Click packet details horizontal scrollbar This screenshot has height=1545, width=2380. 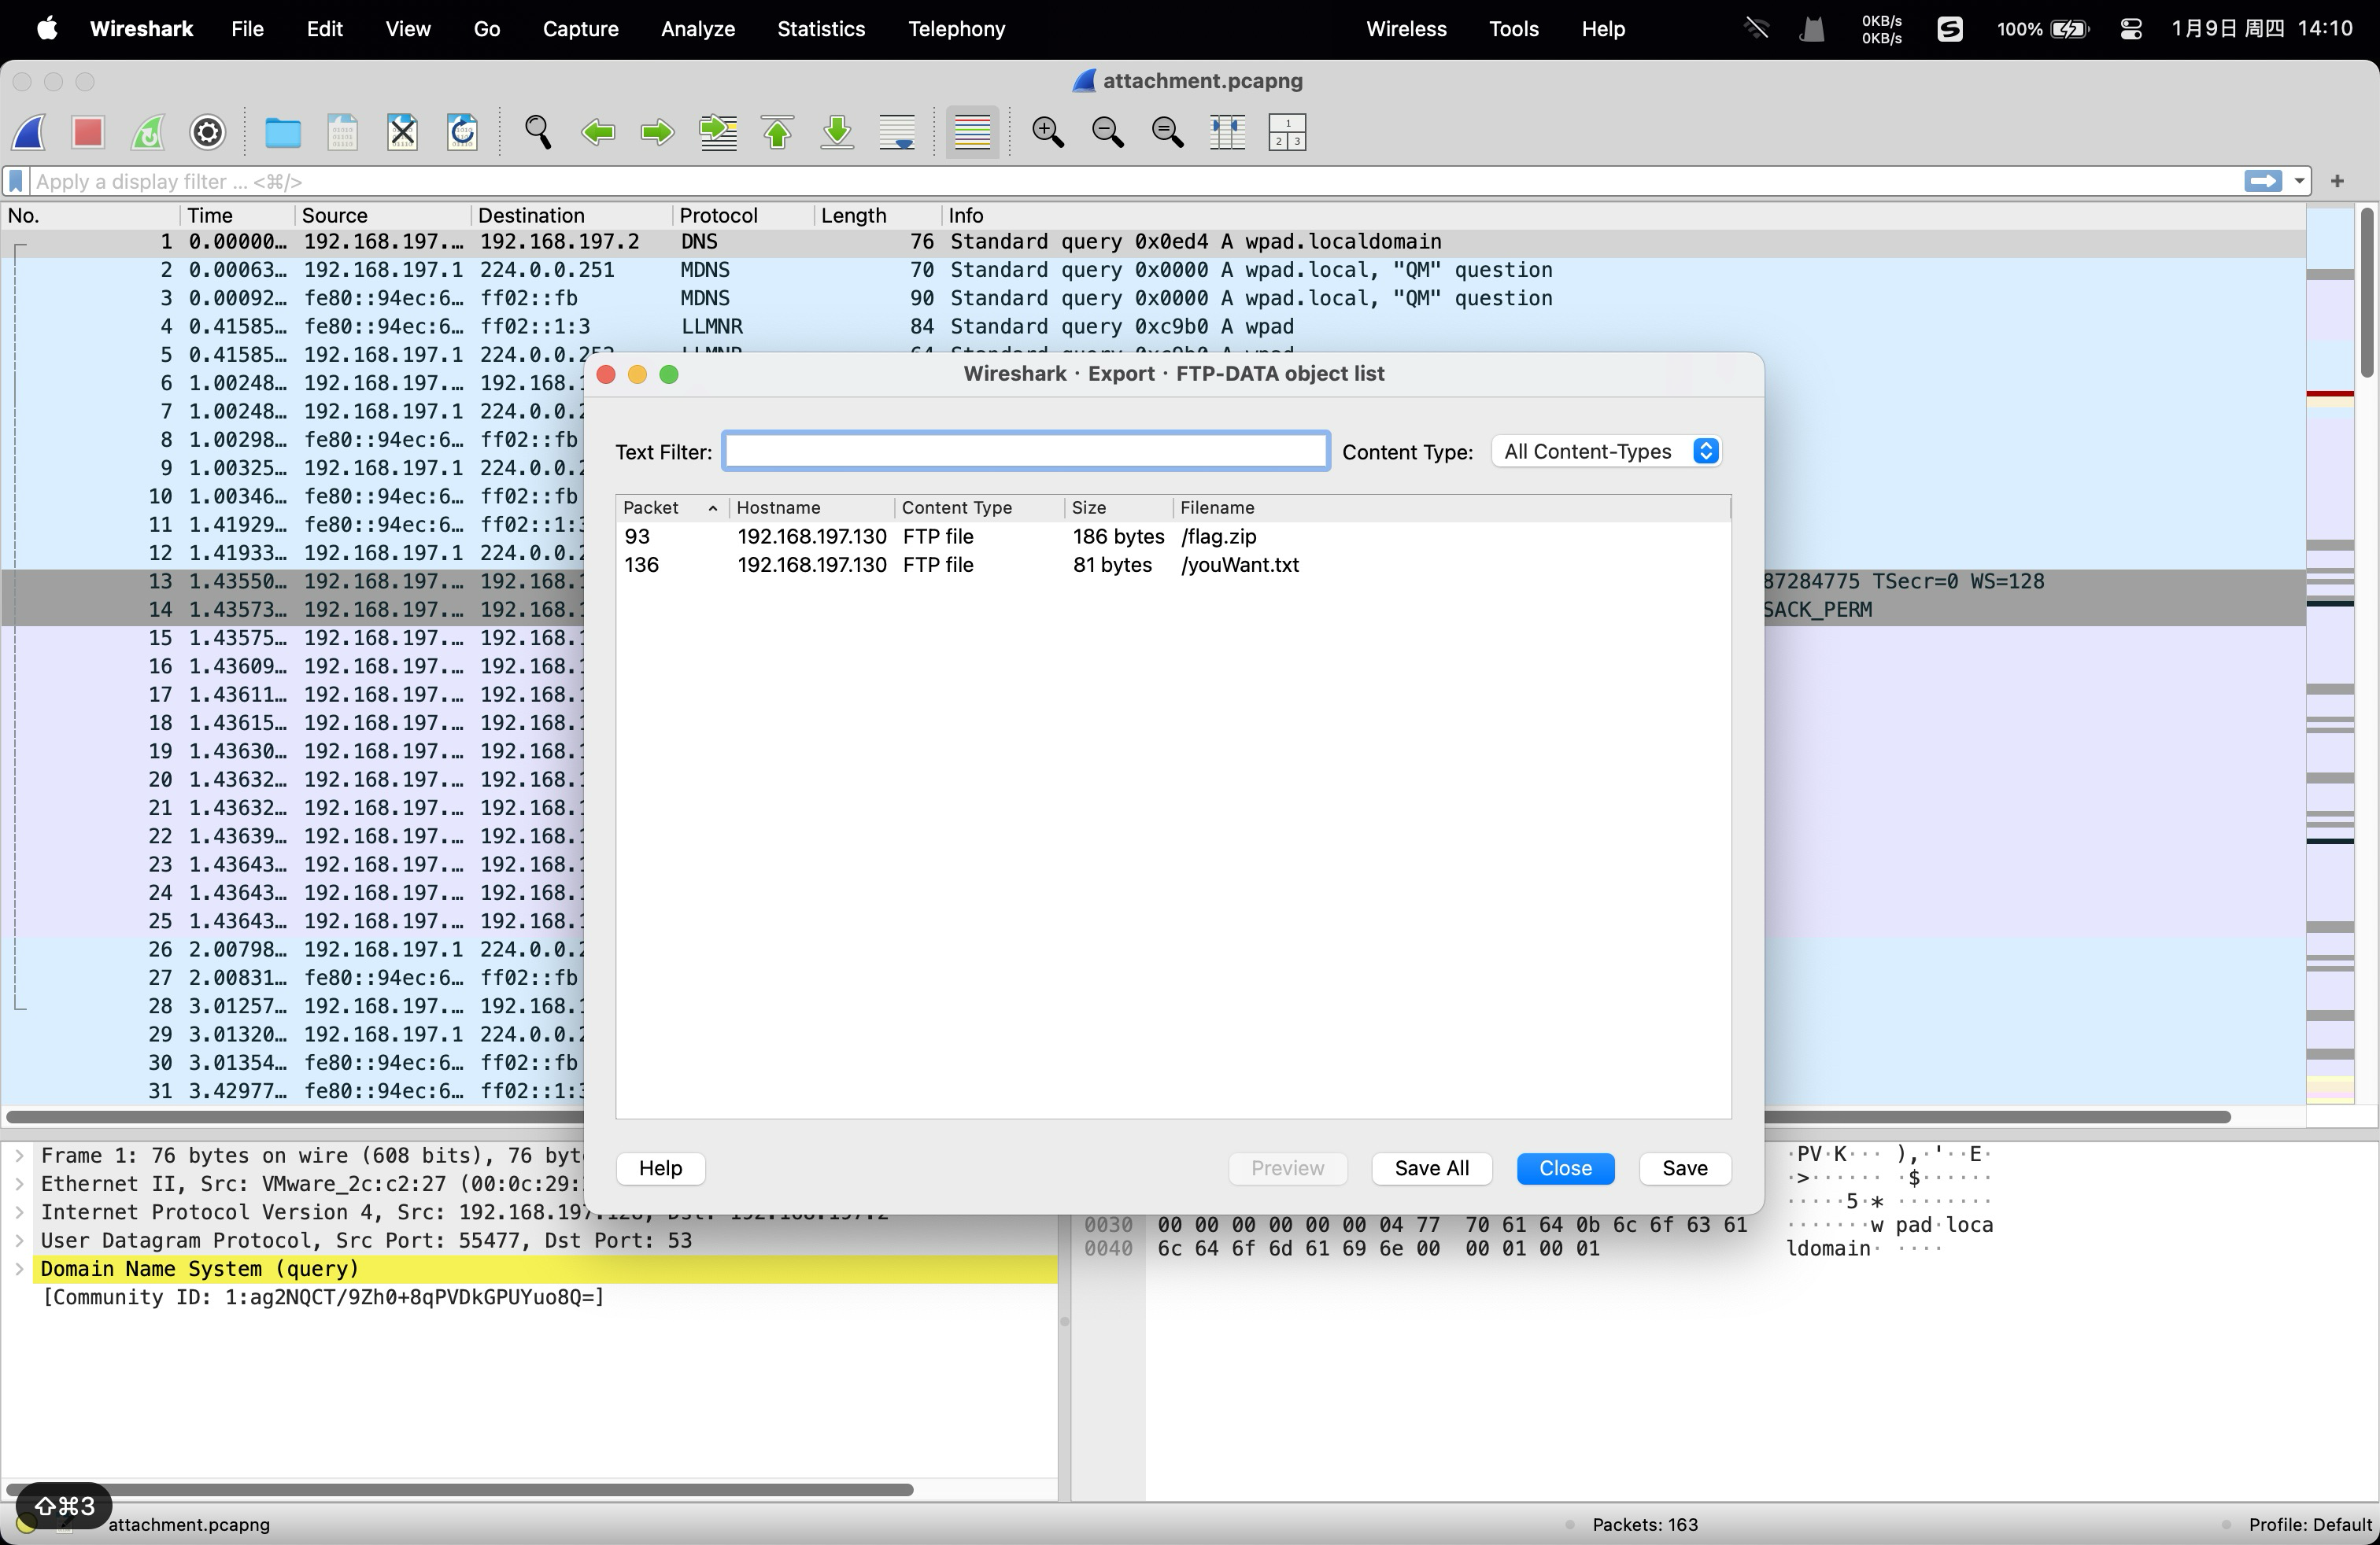[460, 1489]
